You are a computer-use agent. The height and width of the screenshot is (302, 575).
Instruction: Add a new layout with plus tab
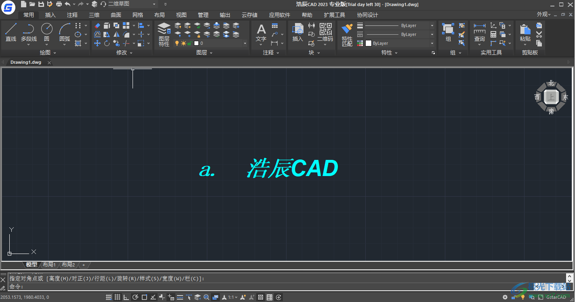[83, 265]
